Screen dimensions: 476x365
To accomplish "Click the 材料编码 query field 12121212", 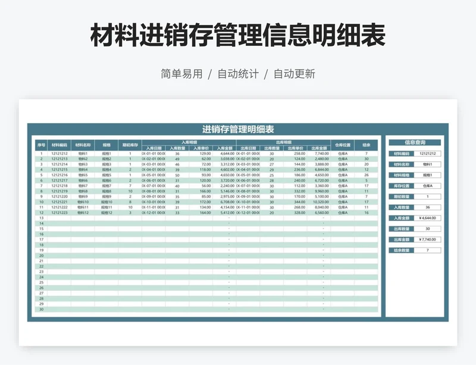I will tap(427, 154).
